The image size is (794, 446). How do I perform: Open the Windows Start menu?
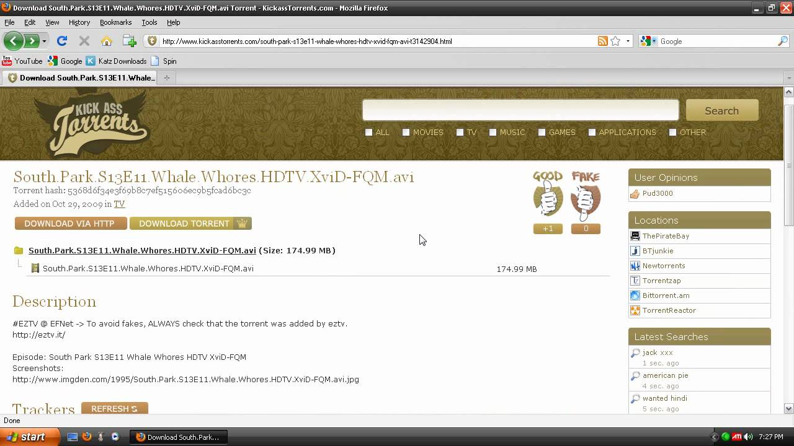pos(30,437)
